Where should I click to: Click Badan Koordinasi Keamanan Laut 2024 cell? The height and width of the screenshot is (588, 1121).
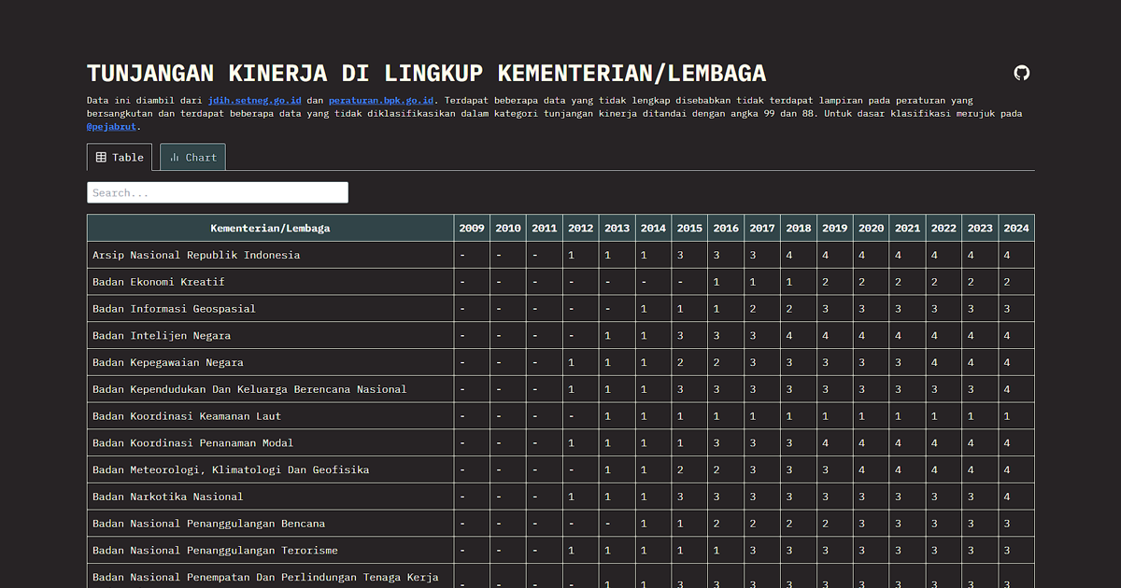click(1006, 416)
